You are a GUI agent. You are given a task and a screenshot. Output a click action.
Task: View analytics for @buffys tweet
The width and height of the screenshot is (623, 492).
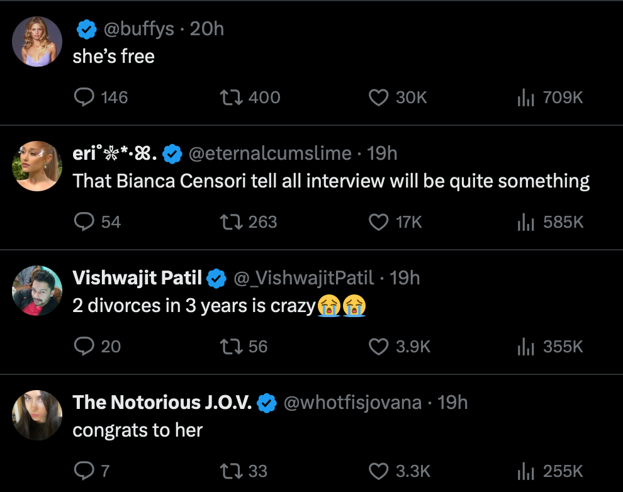click(525, 98)
